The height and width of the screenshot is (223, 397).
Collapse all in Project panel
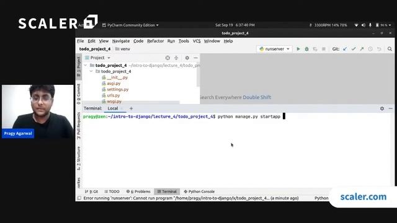[176, 58]
